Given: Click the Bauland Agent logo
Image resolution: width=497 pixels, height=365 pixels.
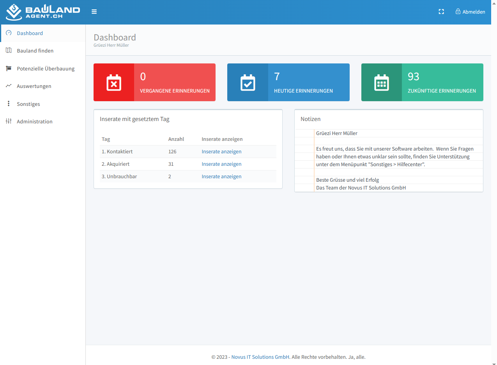Looking at the screenshot, I should [43, 12].
